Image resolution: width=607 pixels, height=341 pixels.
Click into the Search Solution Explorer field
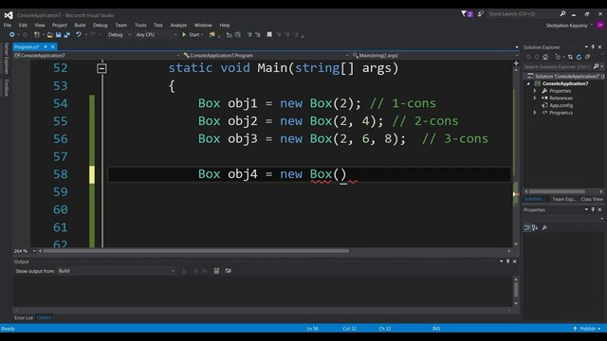click(558, 66)
